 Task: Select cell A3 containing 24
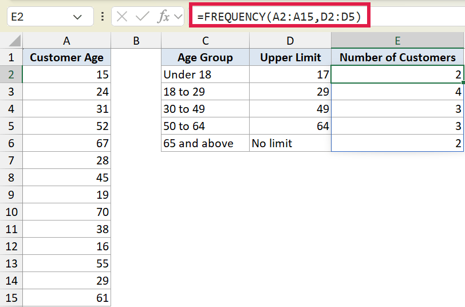pos(67,92)
